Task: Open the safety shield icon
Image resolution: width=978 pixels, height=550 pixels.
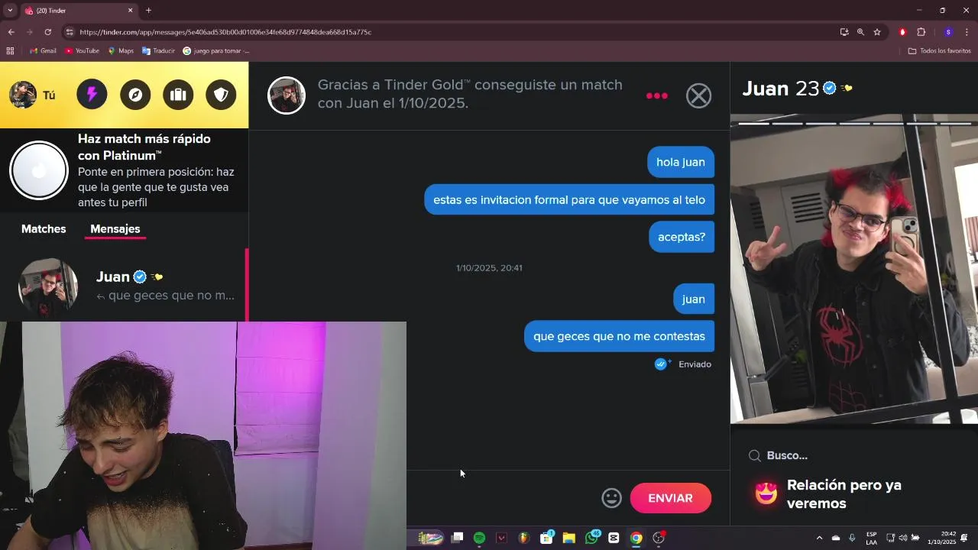Action: click(x=221, y=95)
